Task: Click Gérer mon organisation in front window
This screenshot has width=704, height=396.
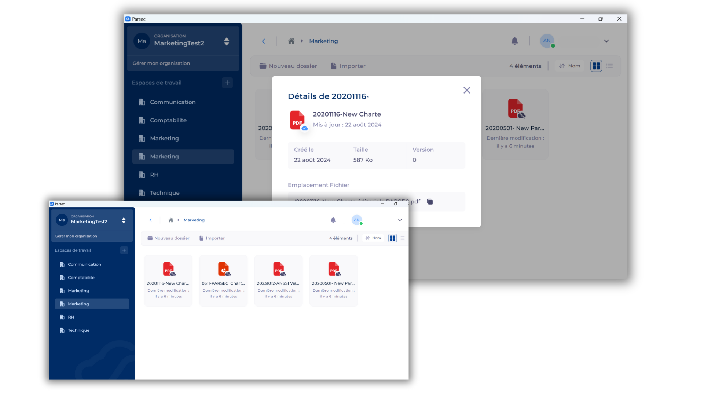Action: point(76,236)
